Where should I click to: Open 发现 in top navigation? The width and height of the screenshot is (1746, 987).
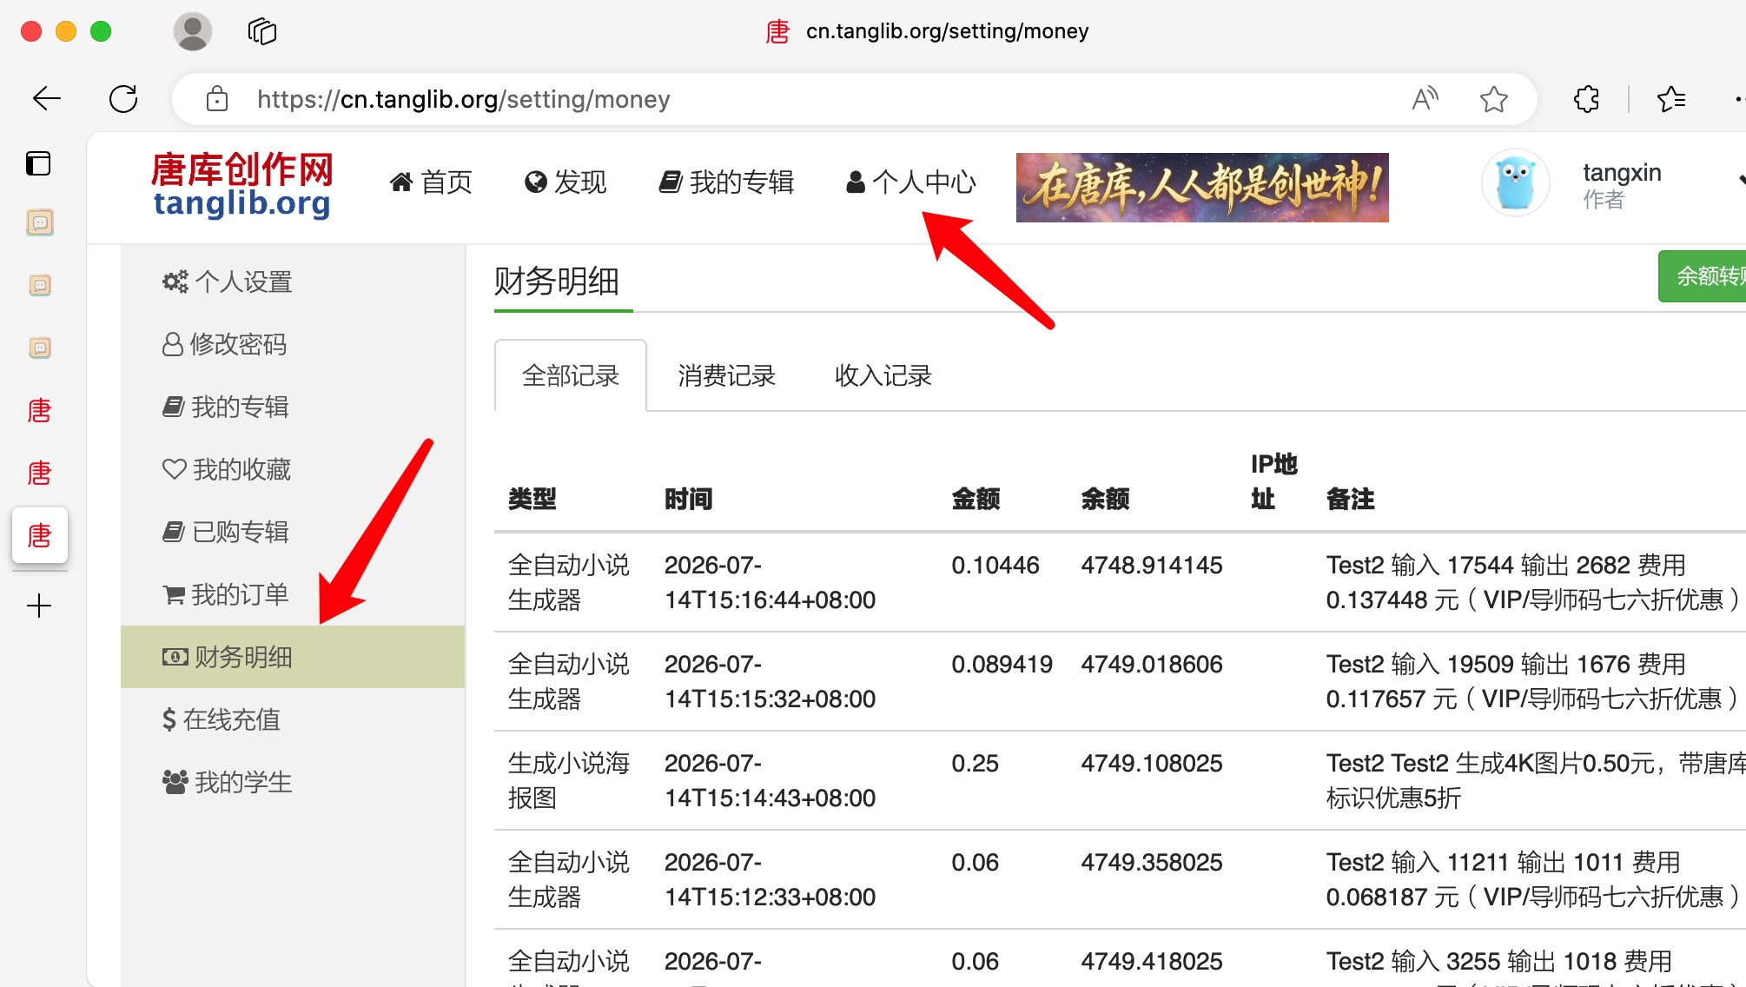[565, 182]
